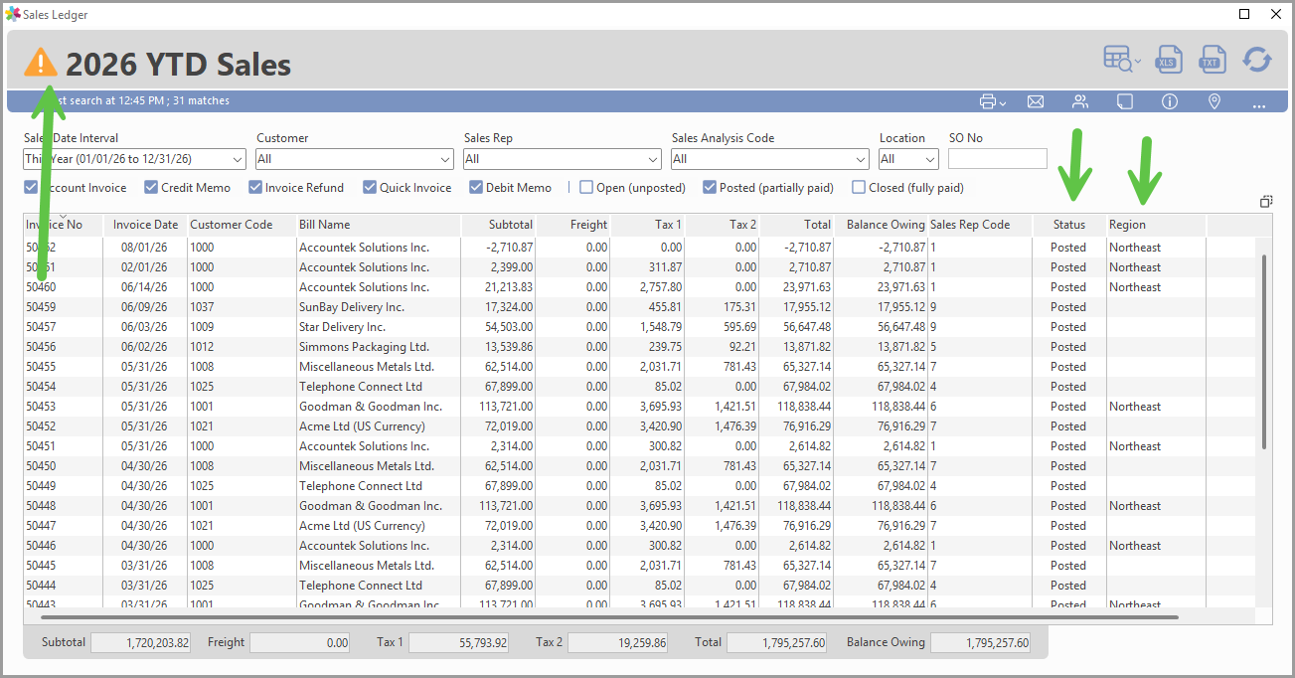Sort by Freight column header

click(573, 225)
